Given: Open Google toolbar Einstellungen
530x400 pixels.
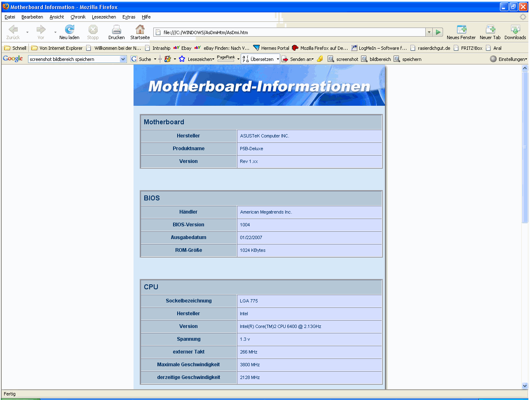Looking at the screenshot, I should coord(509,59).
